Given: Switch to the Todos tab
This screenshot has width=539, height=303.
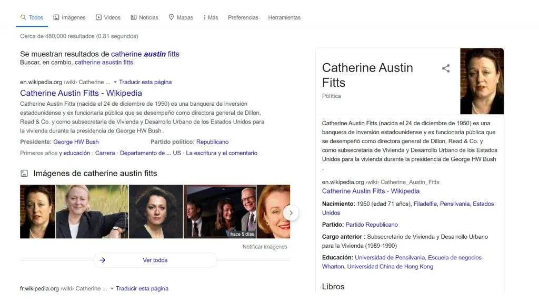Looking at the screenshot, I should coord(32,17).
